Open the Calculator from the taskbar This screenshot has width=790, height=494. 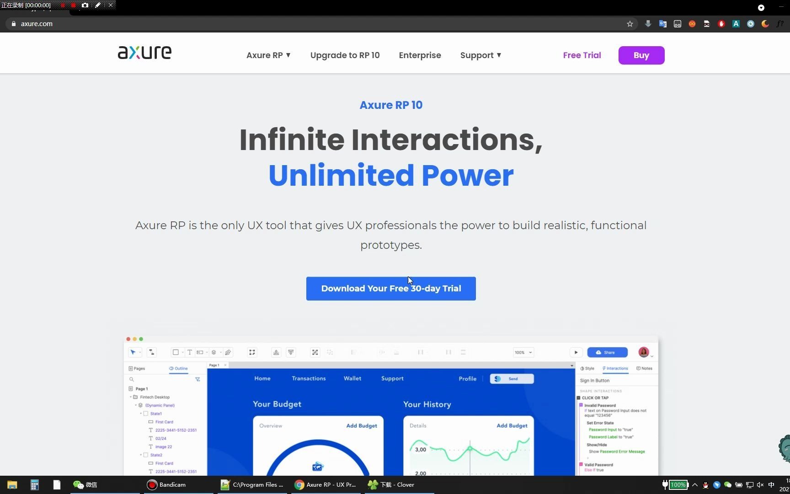click(35, 485)
